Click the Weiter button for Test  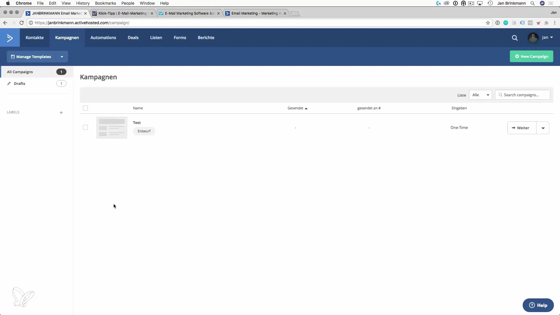pos(522,128)
